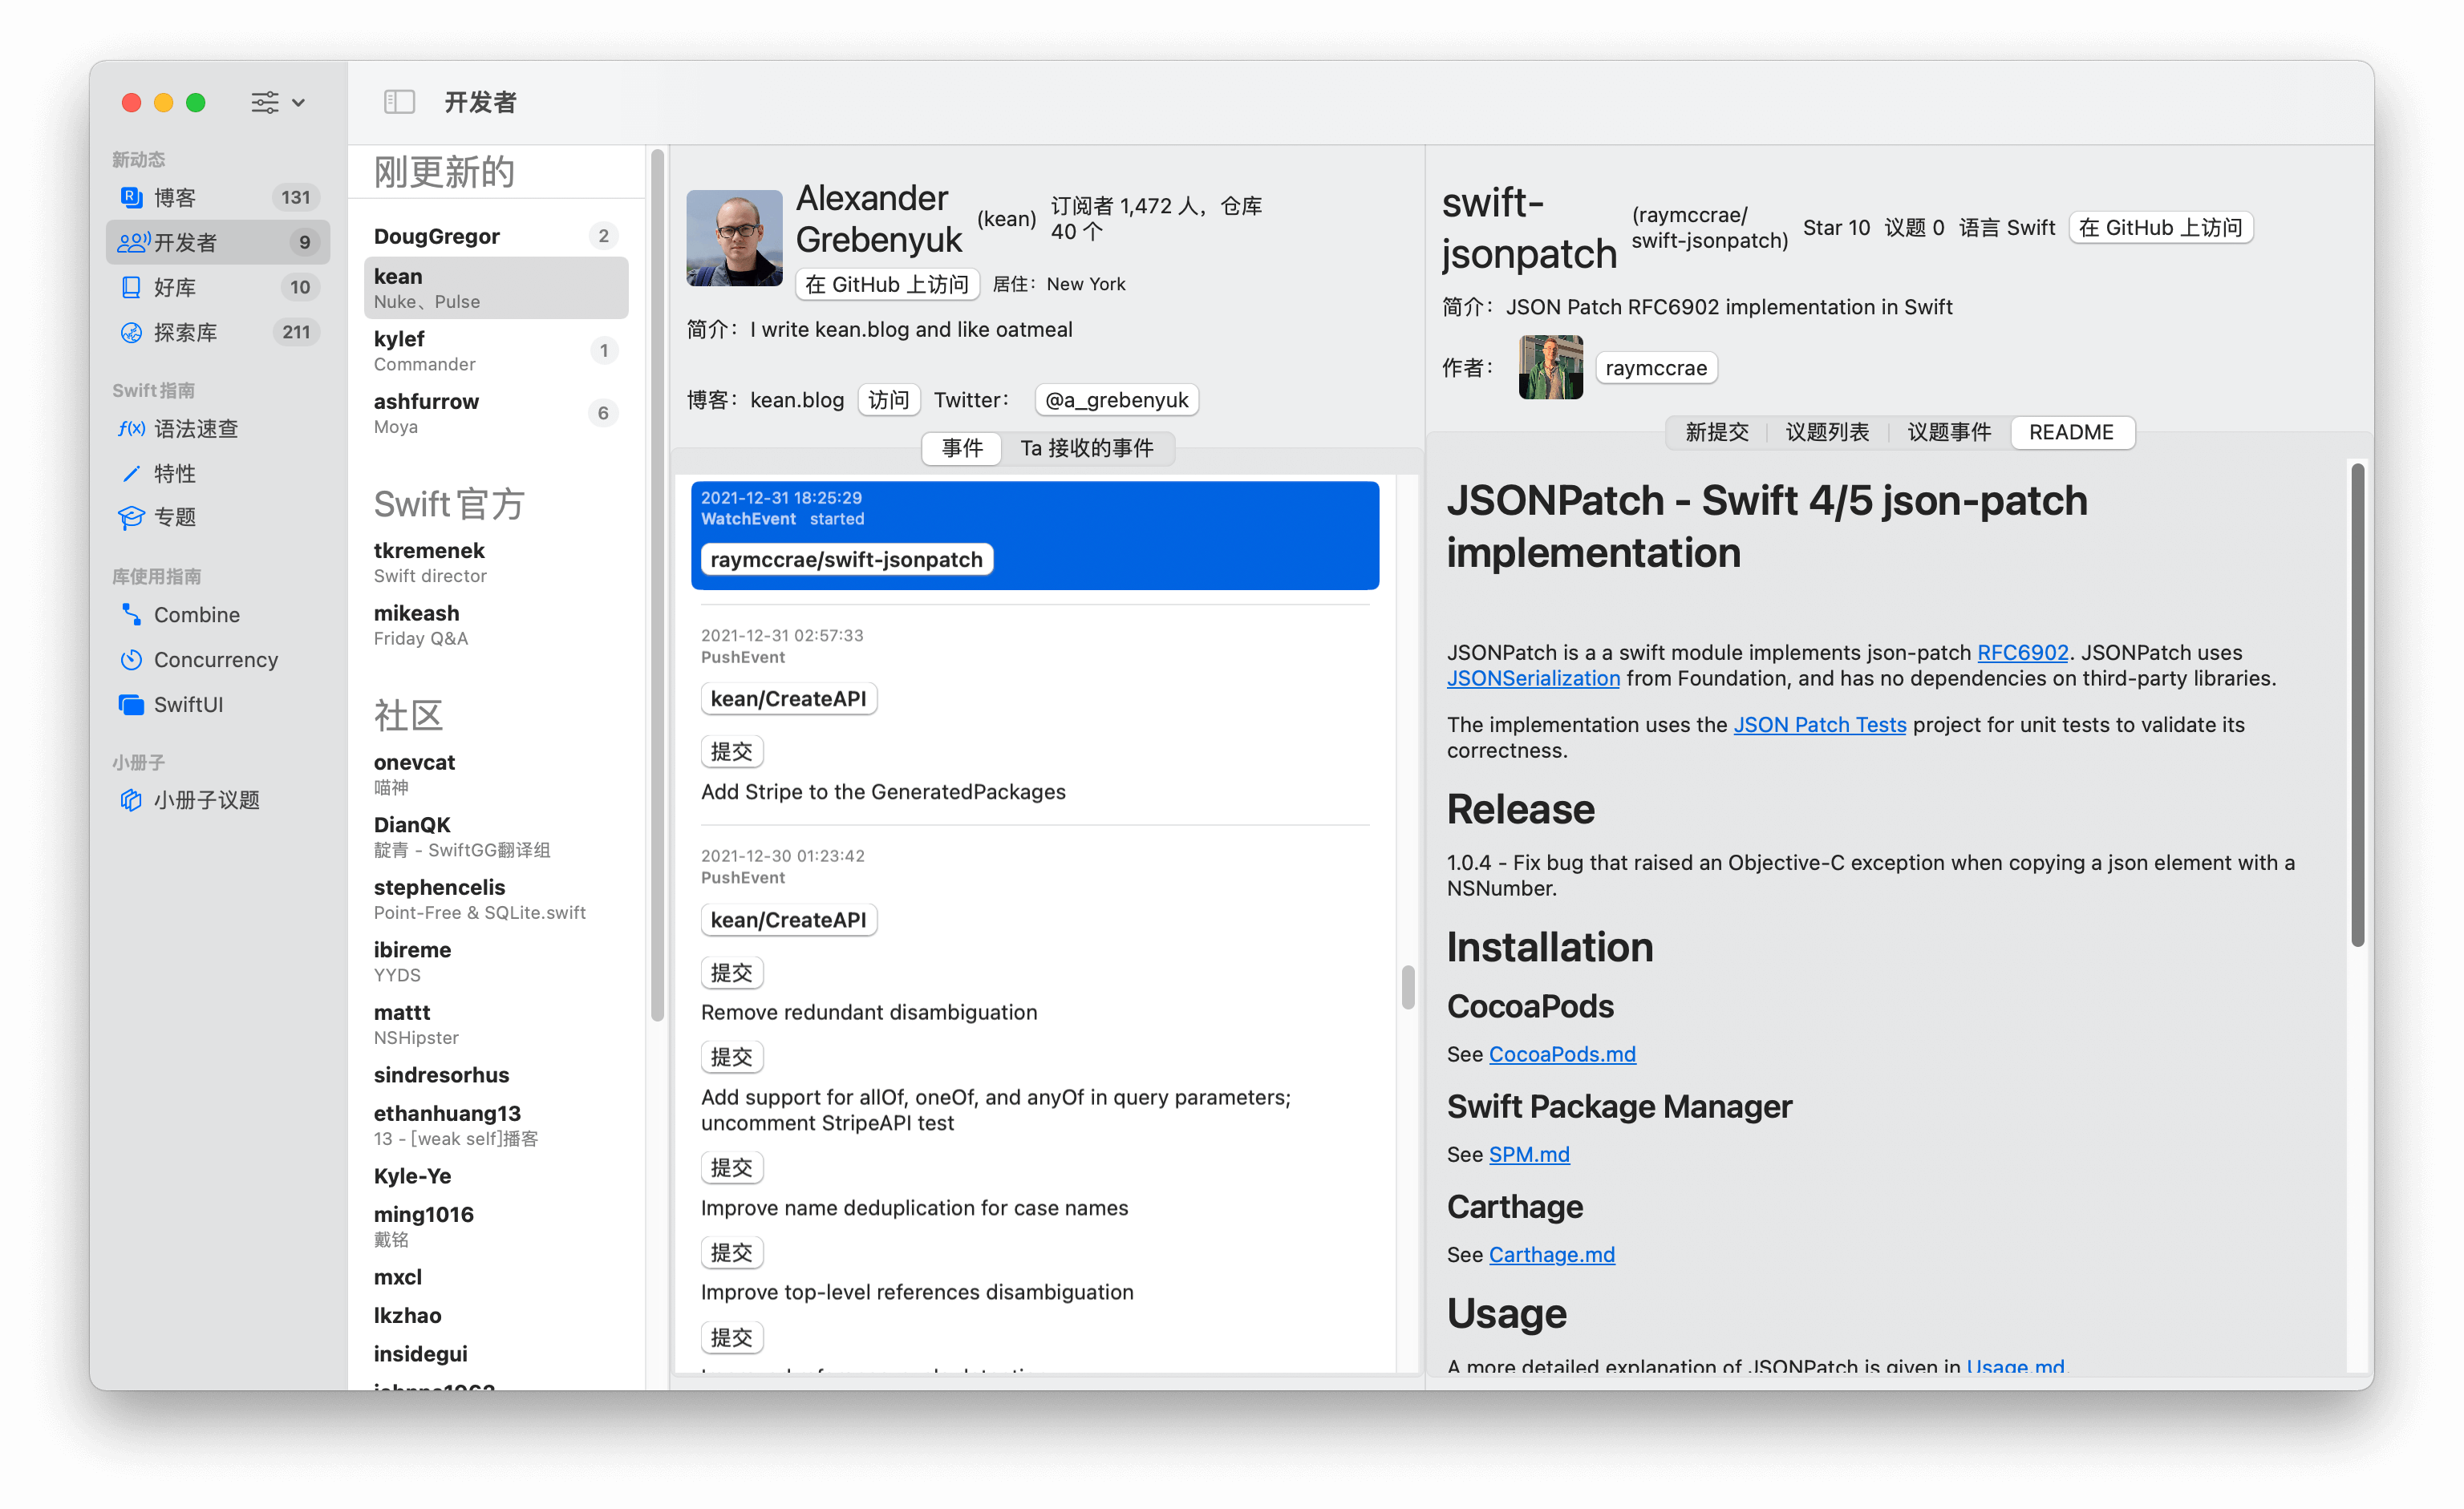This screenshot has width=2464, height=1509.
Task: Switch to the 事件 tab
Action: click(961, 447)
